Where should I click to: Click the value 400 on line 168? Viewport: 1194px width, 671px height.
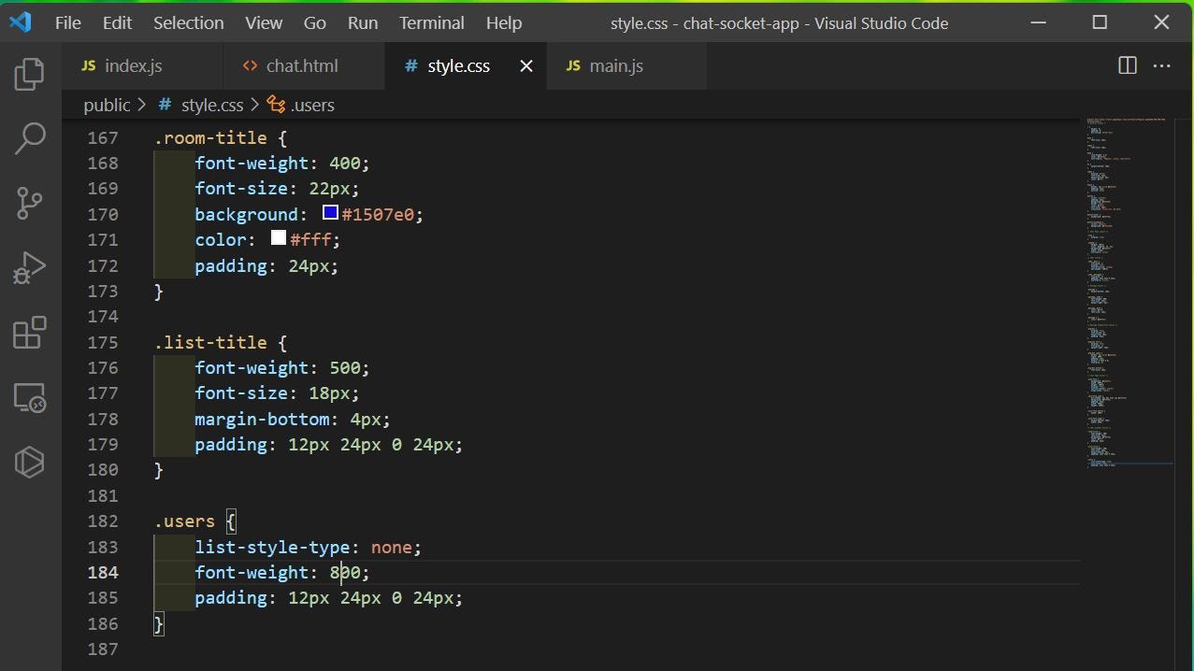(x=345, y=163)
